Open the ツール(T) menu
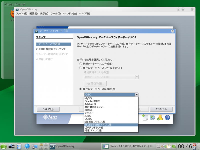The image size is (200, 150). click(x=55, y=13)
